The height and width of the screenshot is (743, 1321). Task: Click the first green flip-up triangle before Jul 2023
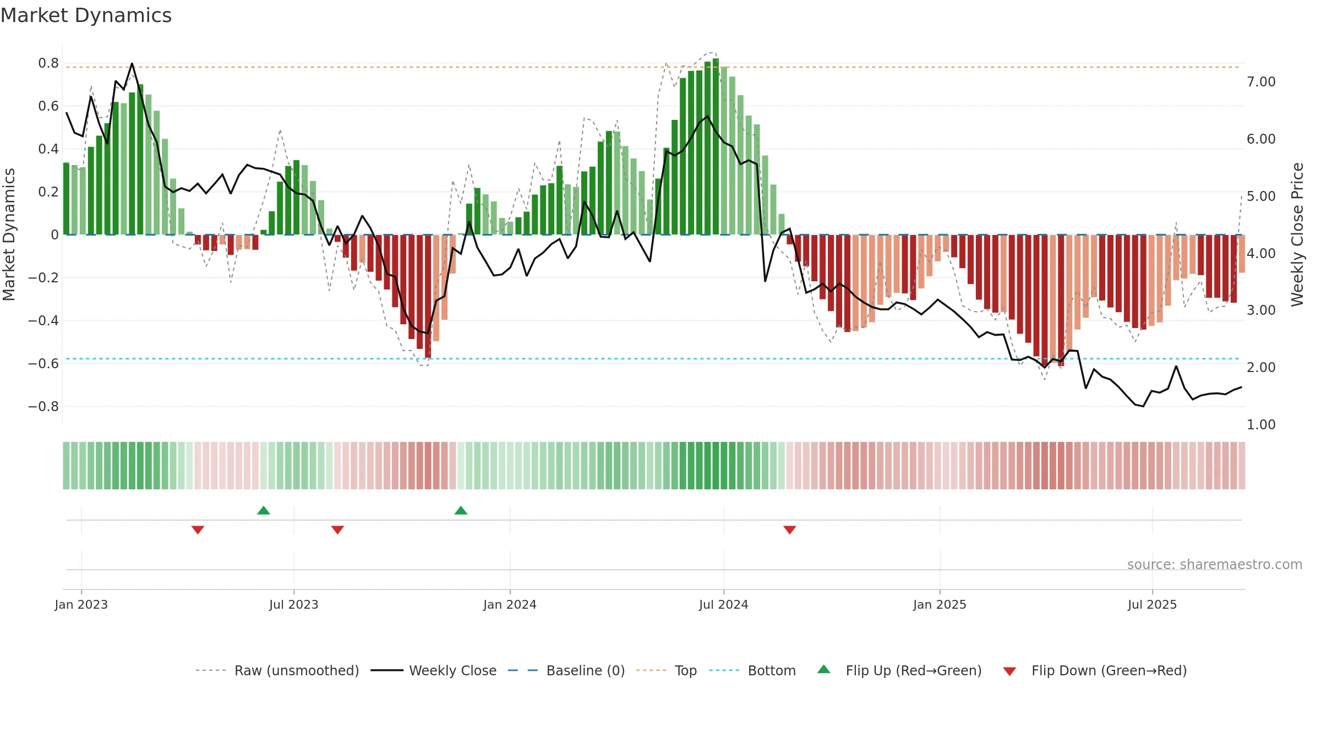(x=264, y=510)
